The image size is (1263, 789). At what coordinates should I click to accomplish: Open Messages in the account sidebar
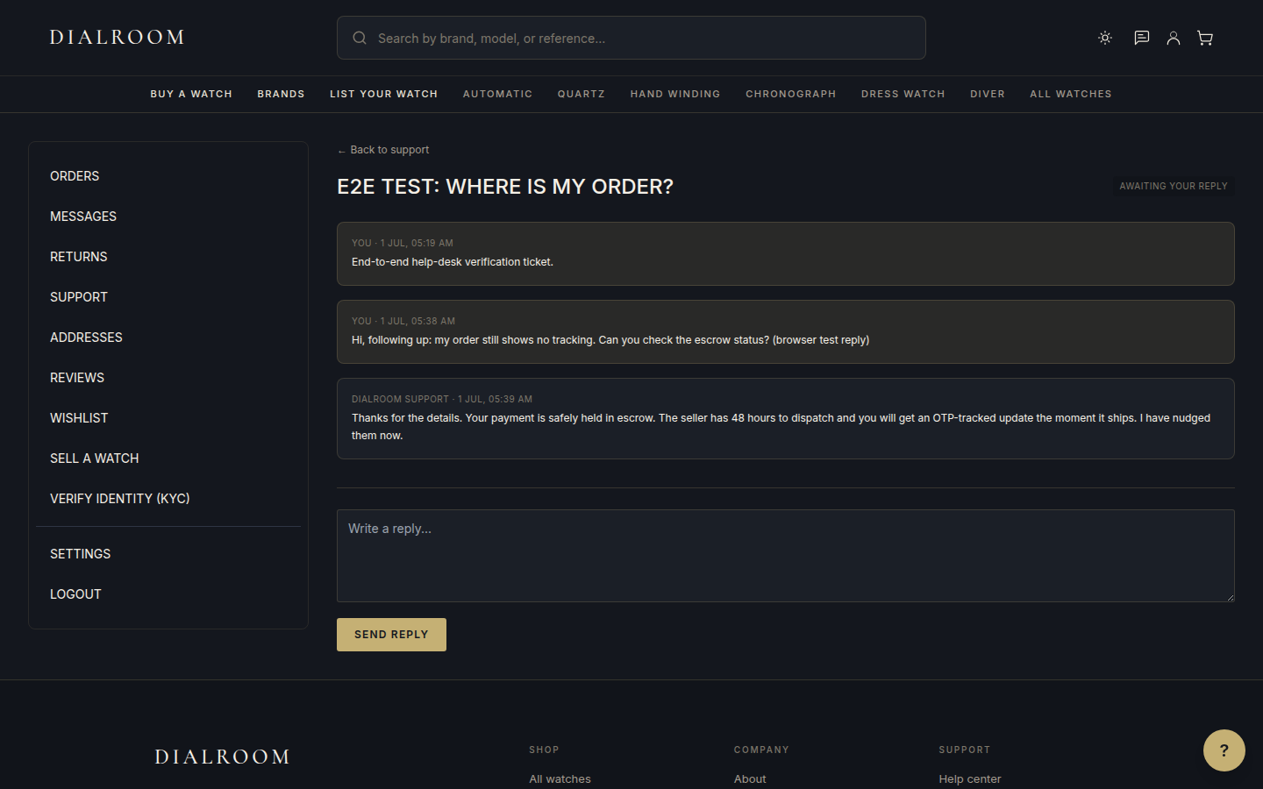[x=168, y=217]
